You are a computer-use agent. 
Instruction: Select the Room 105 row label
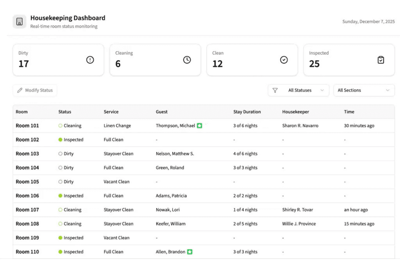tap(27, 182)
